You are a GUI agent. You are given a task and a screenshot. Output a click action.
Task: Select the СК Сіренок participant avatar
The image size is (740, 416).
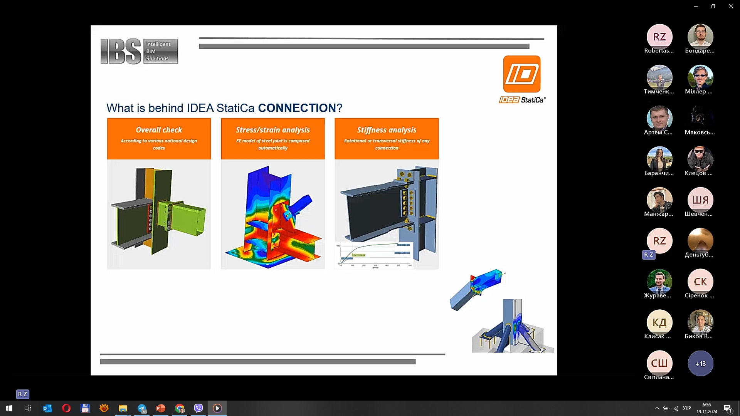700,282
